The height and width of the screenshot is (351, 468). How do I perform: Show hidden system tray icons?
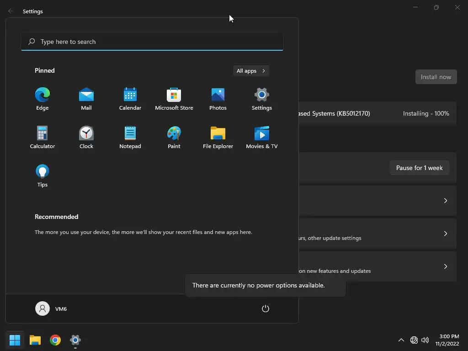[401, 340]
